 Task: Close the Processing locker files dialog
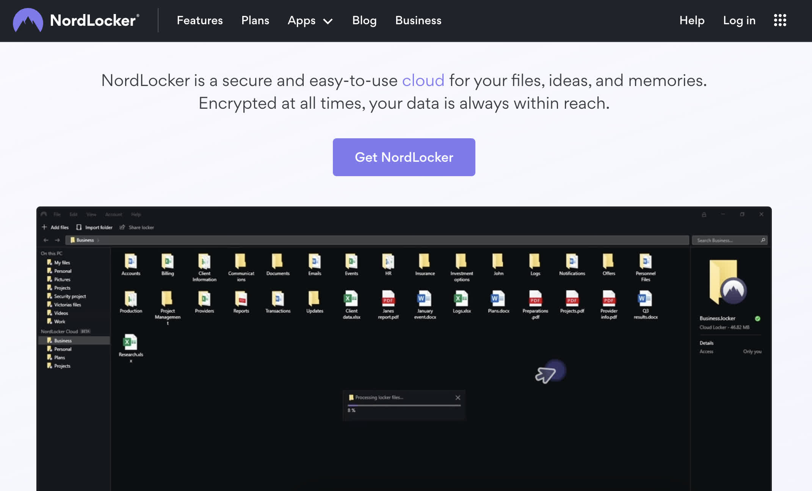point(458,397)
